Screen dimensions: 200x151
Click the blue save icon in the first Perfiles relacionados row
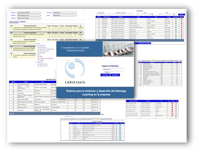pos(120,125)
